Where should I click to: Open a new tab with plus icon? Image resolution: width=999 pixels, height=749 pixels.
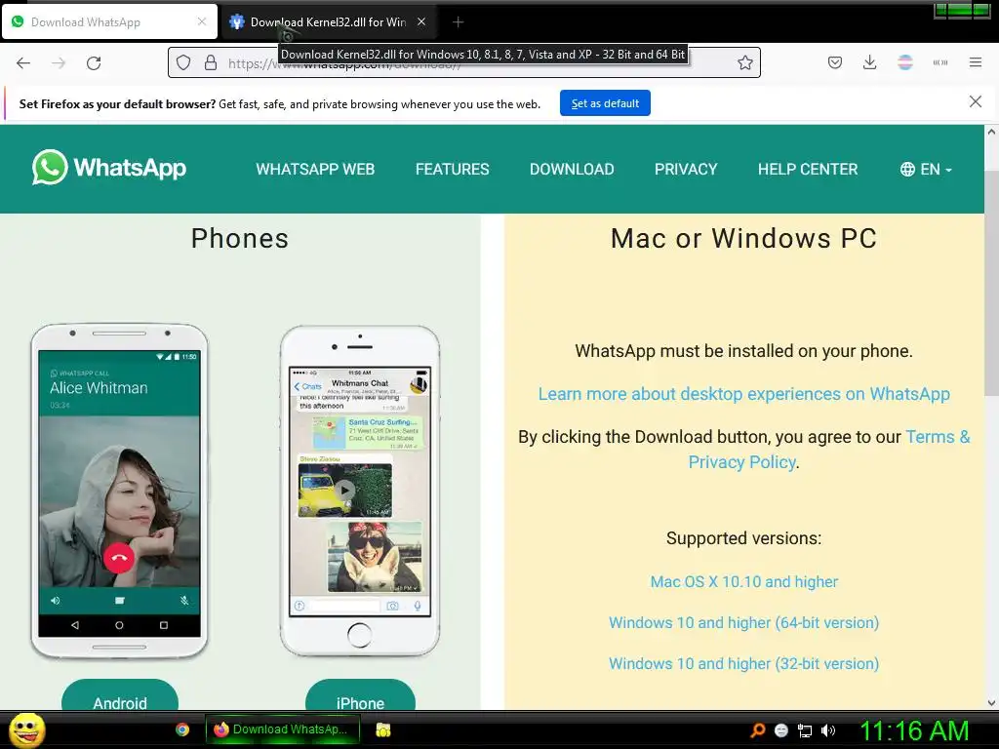click(458, 22)
